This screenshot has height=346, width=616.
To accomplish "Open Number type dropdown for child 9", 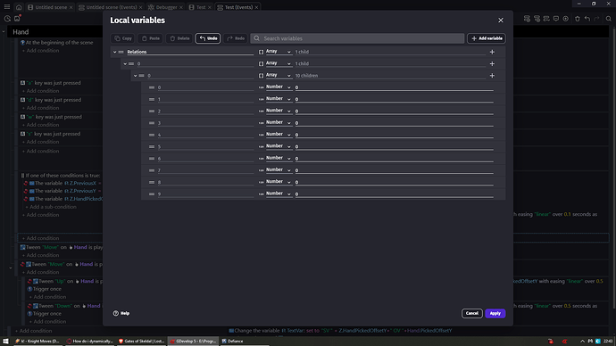I will pyautogui.click(x=279, y=194).
